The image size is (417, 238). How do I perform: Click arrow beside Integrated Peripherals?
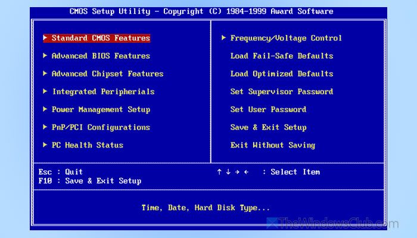(x=45, y=92)
